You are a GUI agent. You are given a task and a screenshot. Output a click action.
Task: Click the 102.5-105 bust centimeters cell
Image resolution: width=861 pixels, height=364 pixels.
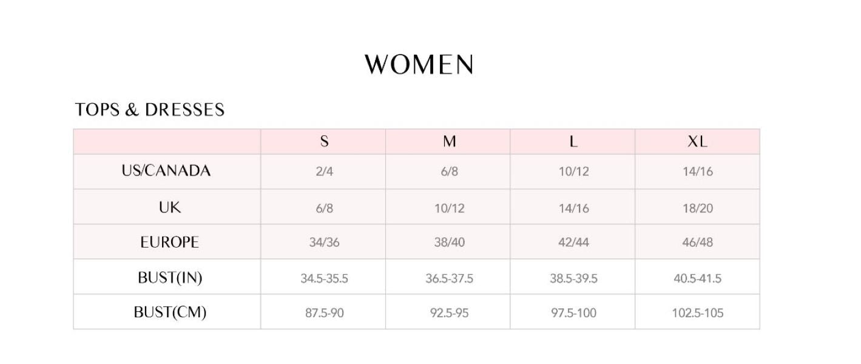coord(697,314)
